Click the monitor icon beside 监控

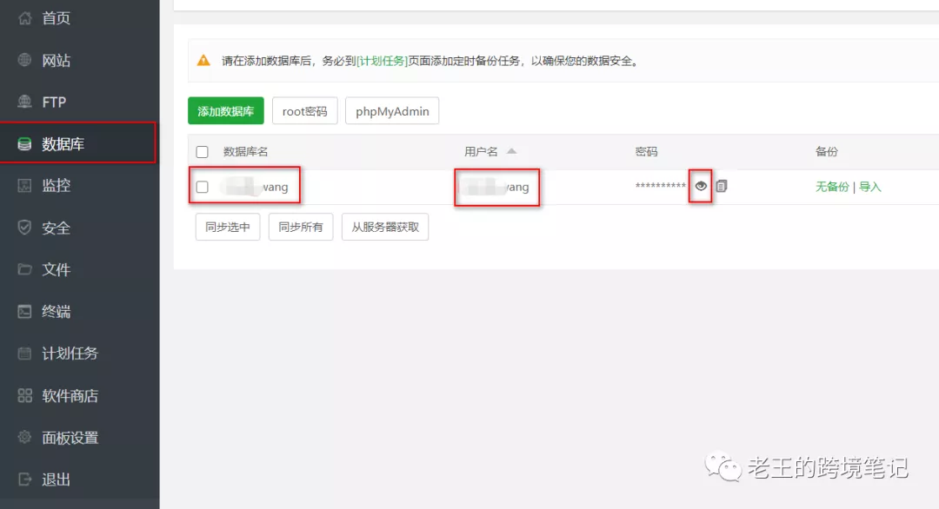[24, 185]
